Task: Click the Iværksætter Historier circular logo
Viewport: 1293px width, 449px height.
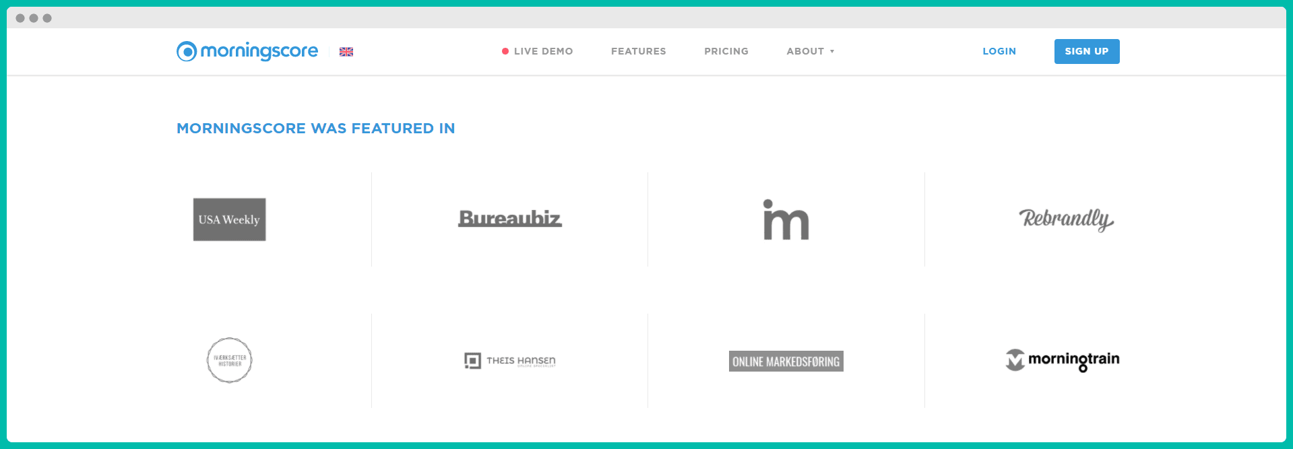Action: 230,360
